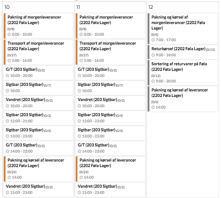The image size is (221, 198).
Task: Open day 10's Sigtbar shift at 12:00 - 21:00
Action: [38, 118]
